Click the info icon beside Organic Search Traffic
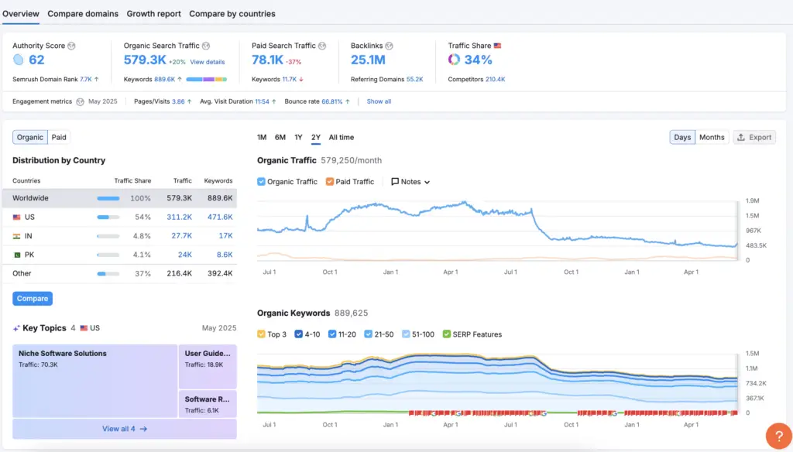793x452 pixels. [x=206, y=46]
